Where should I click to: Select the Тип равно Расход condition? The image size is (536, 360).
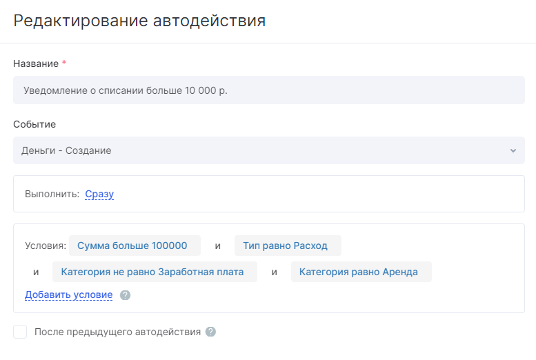(288, 246)
